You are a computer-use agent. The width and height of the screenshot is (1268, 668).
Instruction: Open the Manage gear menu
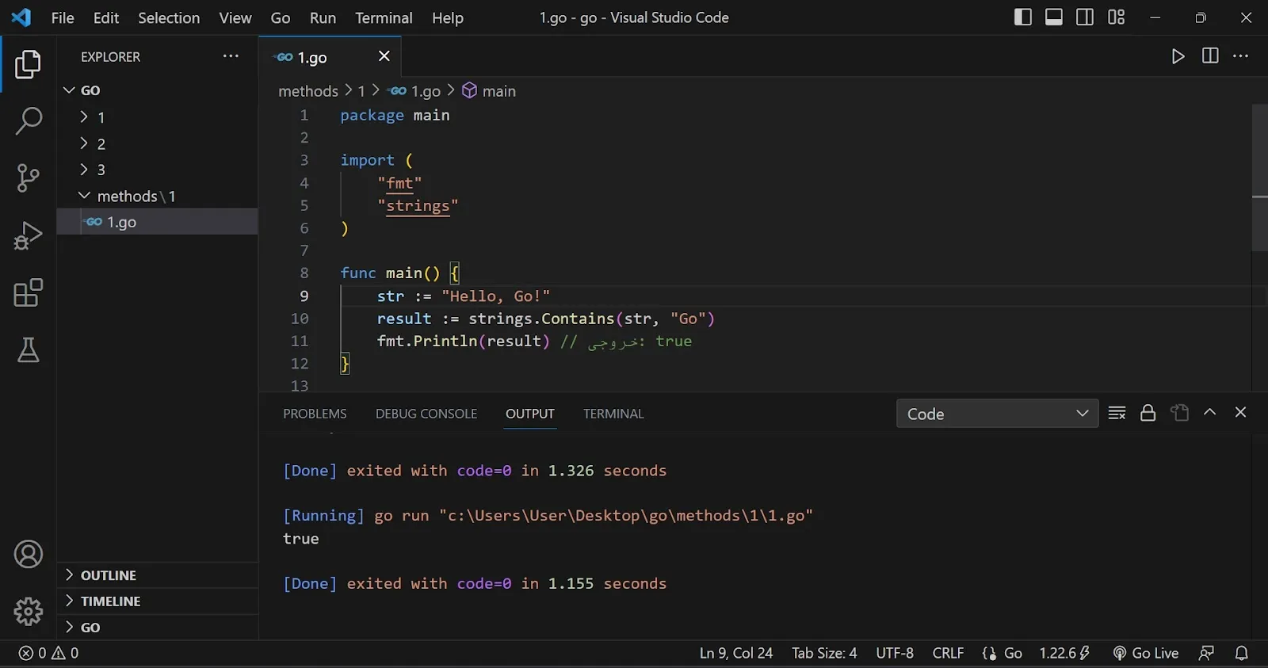coord(28,612)
